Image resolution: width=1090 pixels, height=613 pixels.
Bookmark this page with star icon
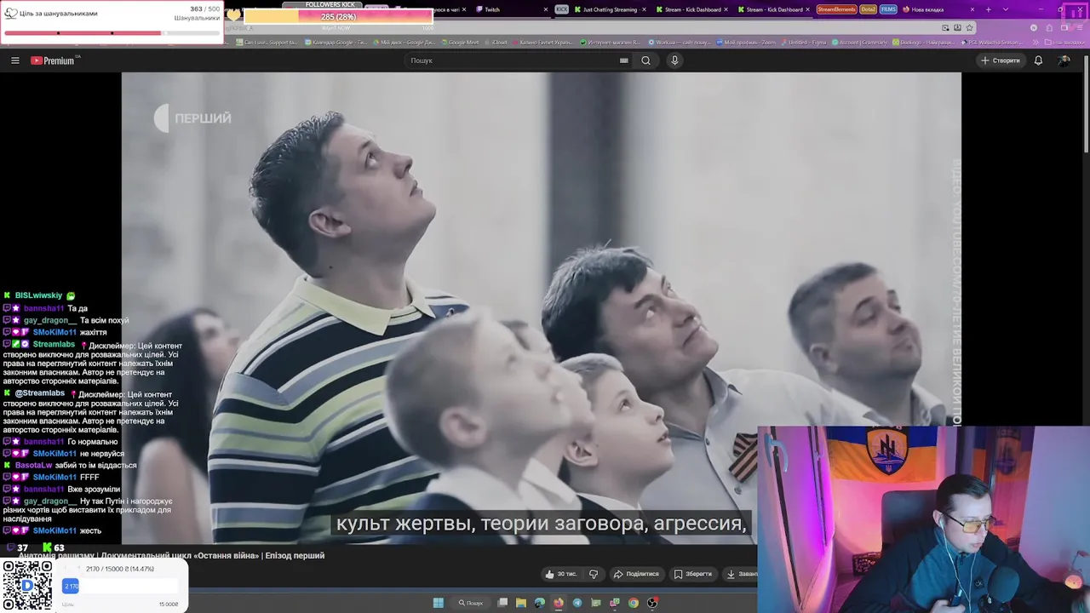click(969, 27)
